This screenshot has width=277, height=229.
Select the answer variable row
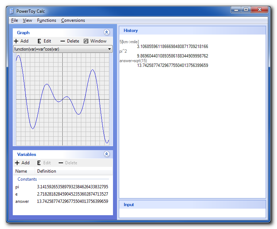63,201
